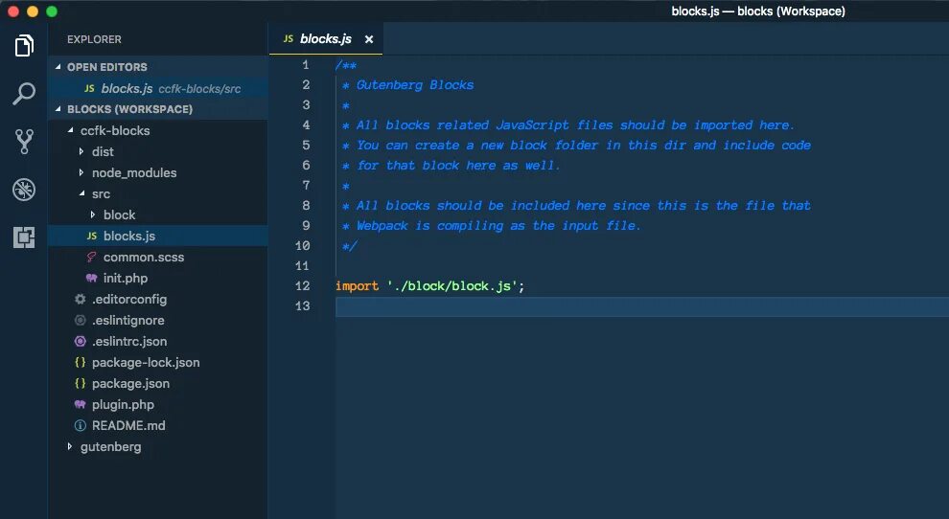Click line number 12 in gutter
The image size is (949, 519).
point(303,285)
